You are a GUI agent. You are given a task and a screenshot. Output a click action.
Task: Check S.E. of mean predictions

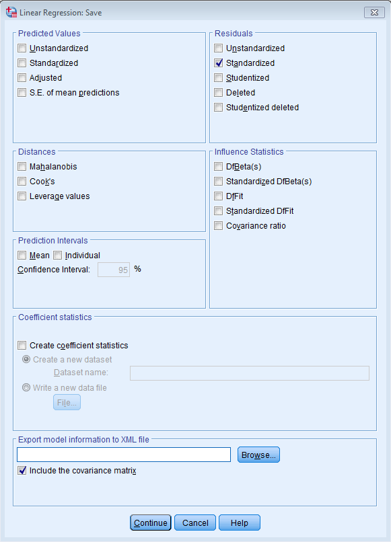[x=21, y=92]
